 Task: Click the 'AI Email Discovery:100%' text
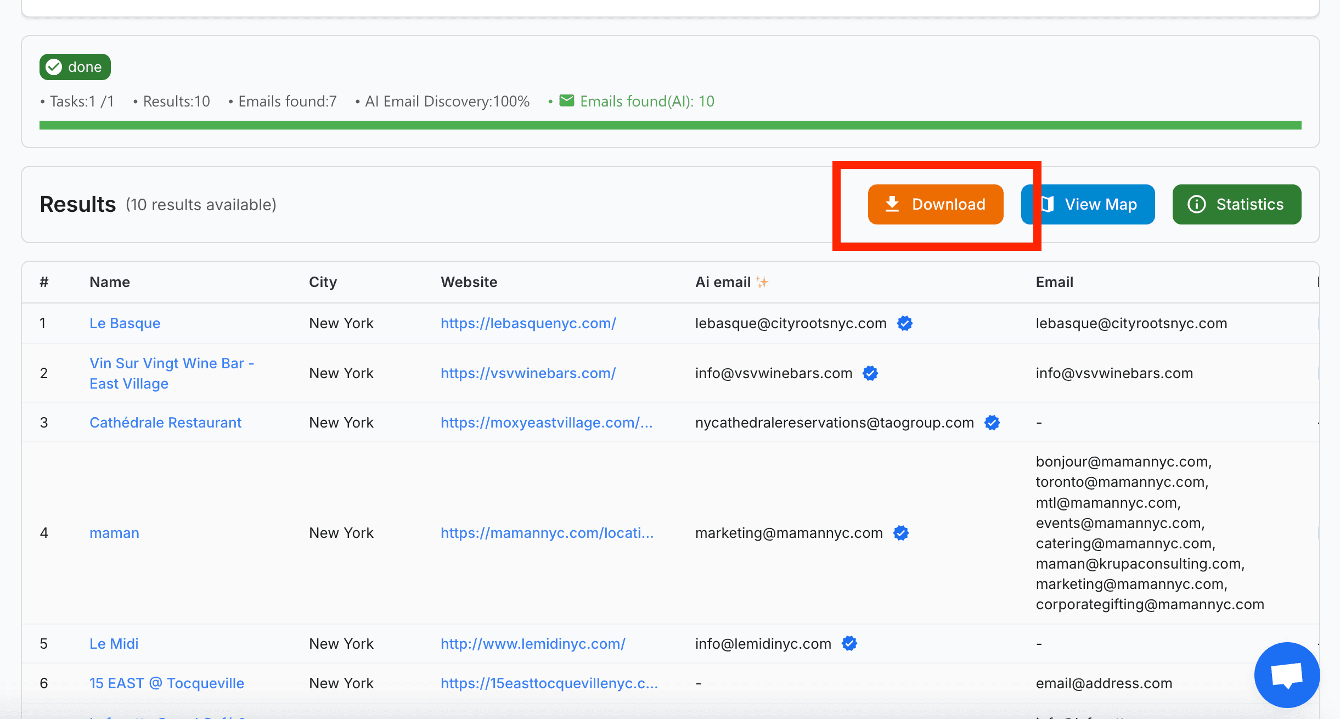(447, 102)
